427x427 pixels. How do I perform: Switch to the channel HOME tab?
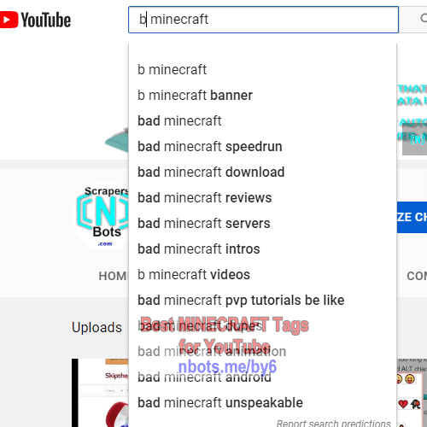(x=113, y=276)
